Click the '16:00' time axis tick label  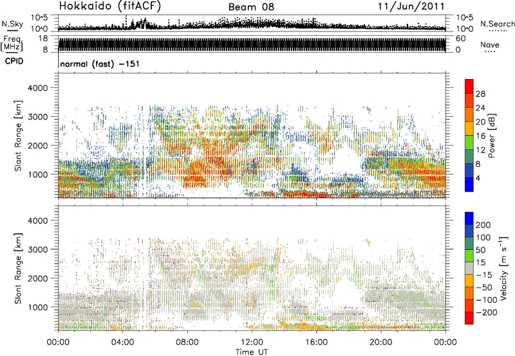tap(316, 343)
